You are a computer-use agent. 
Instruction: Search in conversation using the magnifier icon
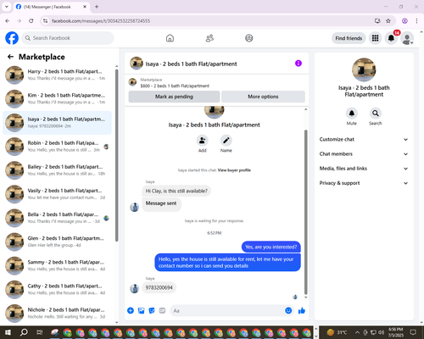(376, 114)
